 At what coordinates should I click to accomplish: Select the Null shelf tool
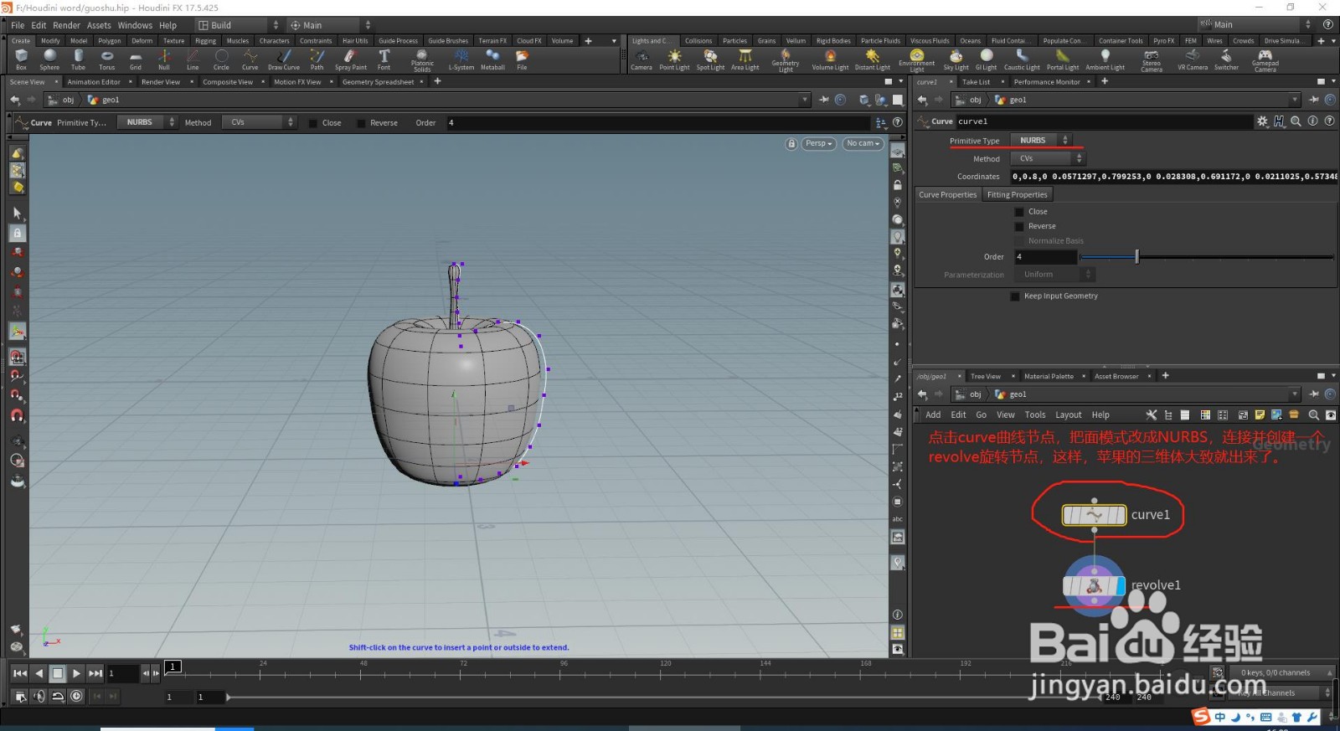tap(164, 59)
